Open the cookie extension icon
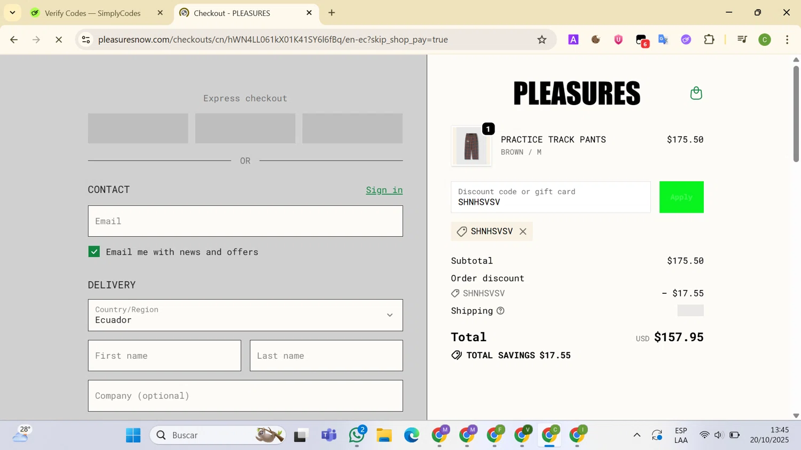This screenshot has height=450, width=801. tap(596, 39)
